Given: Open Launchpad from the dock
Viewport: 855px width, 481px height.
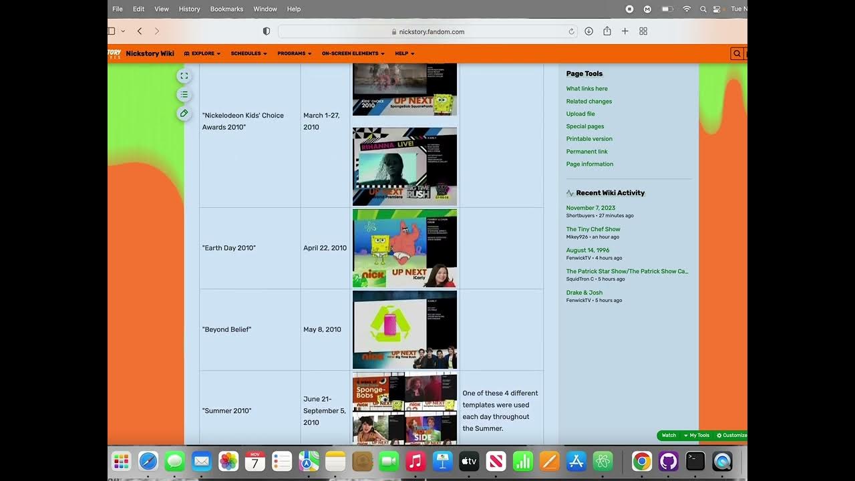Looking at the screenshot, I should click(x=121, y=461).
